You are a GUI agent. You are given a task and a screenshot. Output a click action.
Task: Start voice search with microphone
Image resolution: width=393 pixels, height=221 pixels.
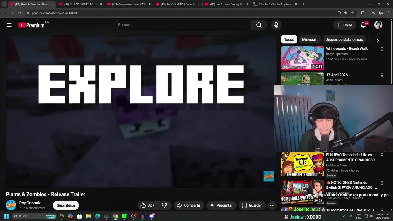276,25
